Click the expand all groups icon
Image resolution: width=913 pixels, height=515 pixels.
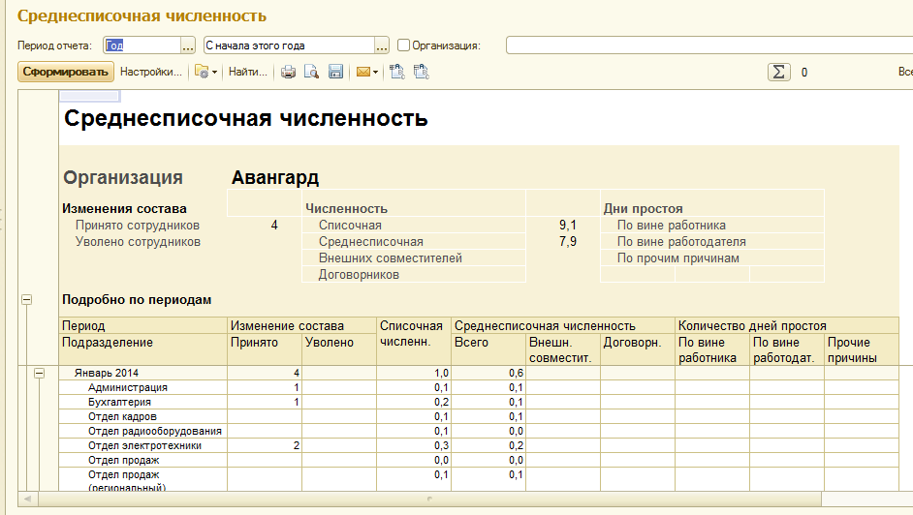(396, 72)
